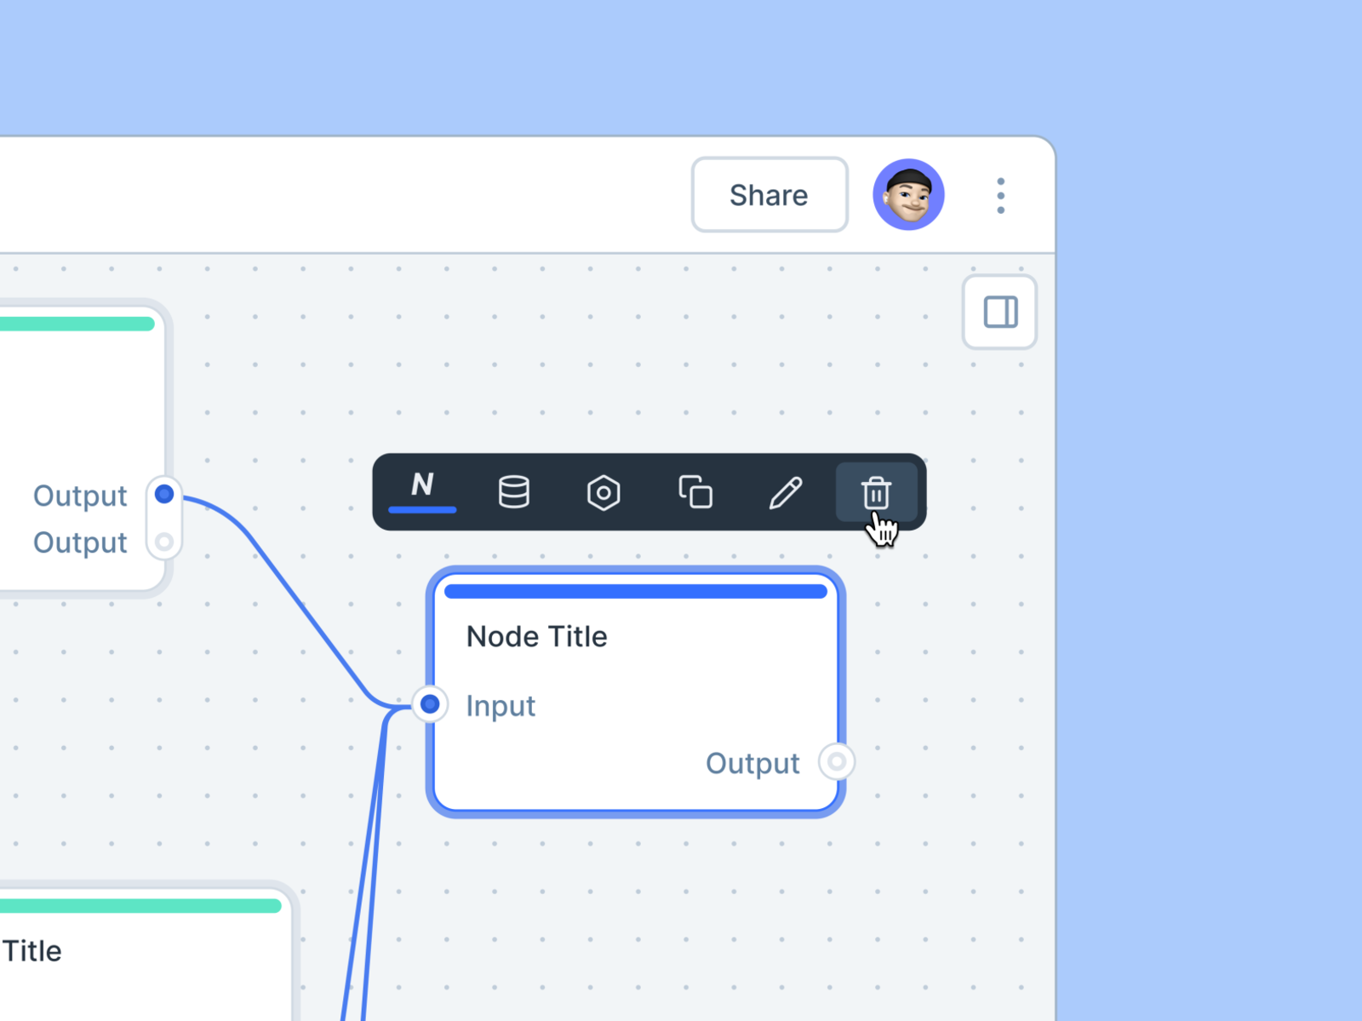Select the Node Title heading text
Image resolution: width=1362 pixels, height=1021 pixels.
(x=536, y=636)
